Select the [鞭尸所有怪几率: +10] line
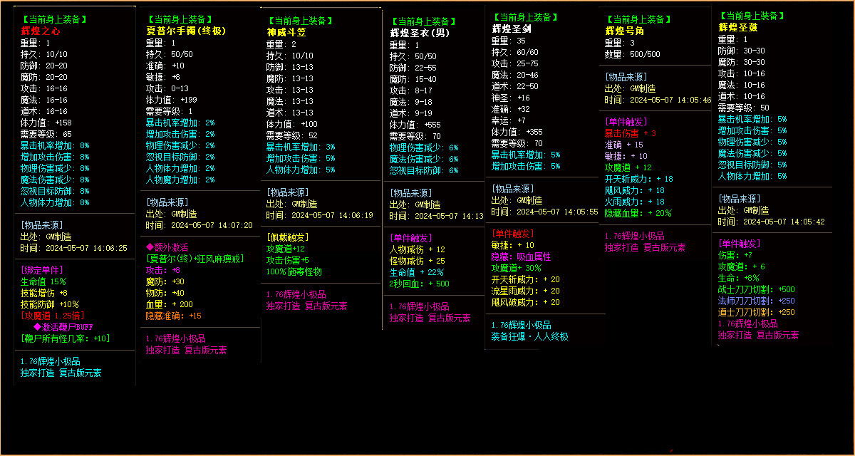 65,338
